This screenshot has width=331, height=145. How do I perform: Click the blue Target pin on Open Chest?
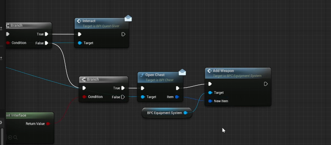(143, 97)
